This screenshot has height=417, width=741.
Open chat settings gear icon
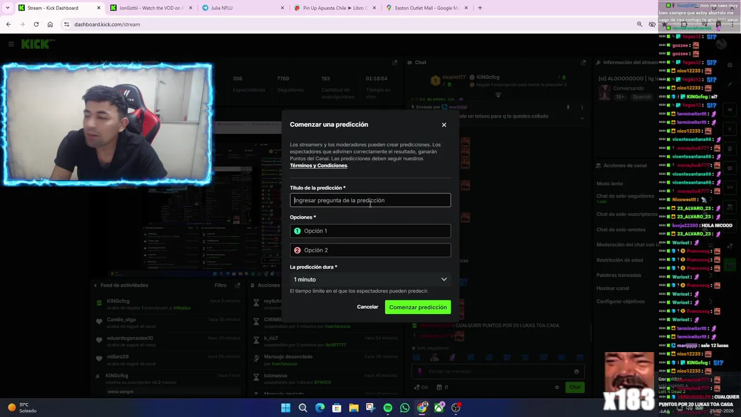[x=557, y=387]
